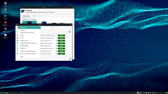Image resolution: width=168 pixels, height=94 pixels.
Task: Select the 'Telegram is a popular' description text
Action: tap(47, 54)
